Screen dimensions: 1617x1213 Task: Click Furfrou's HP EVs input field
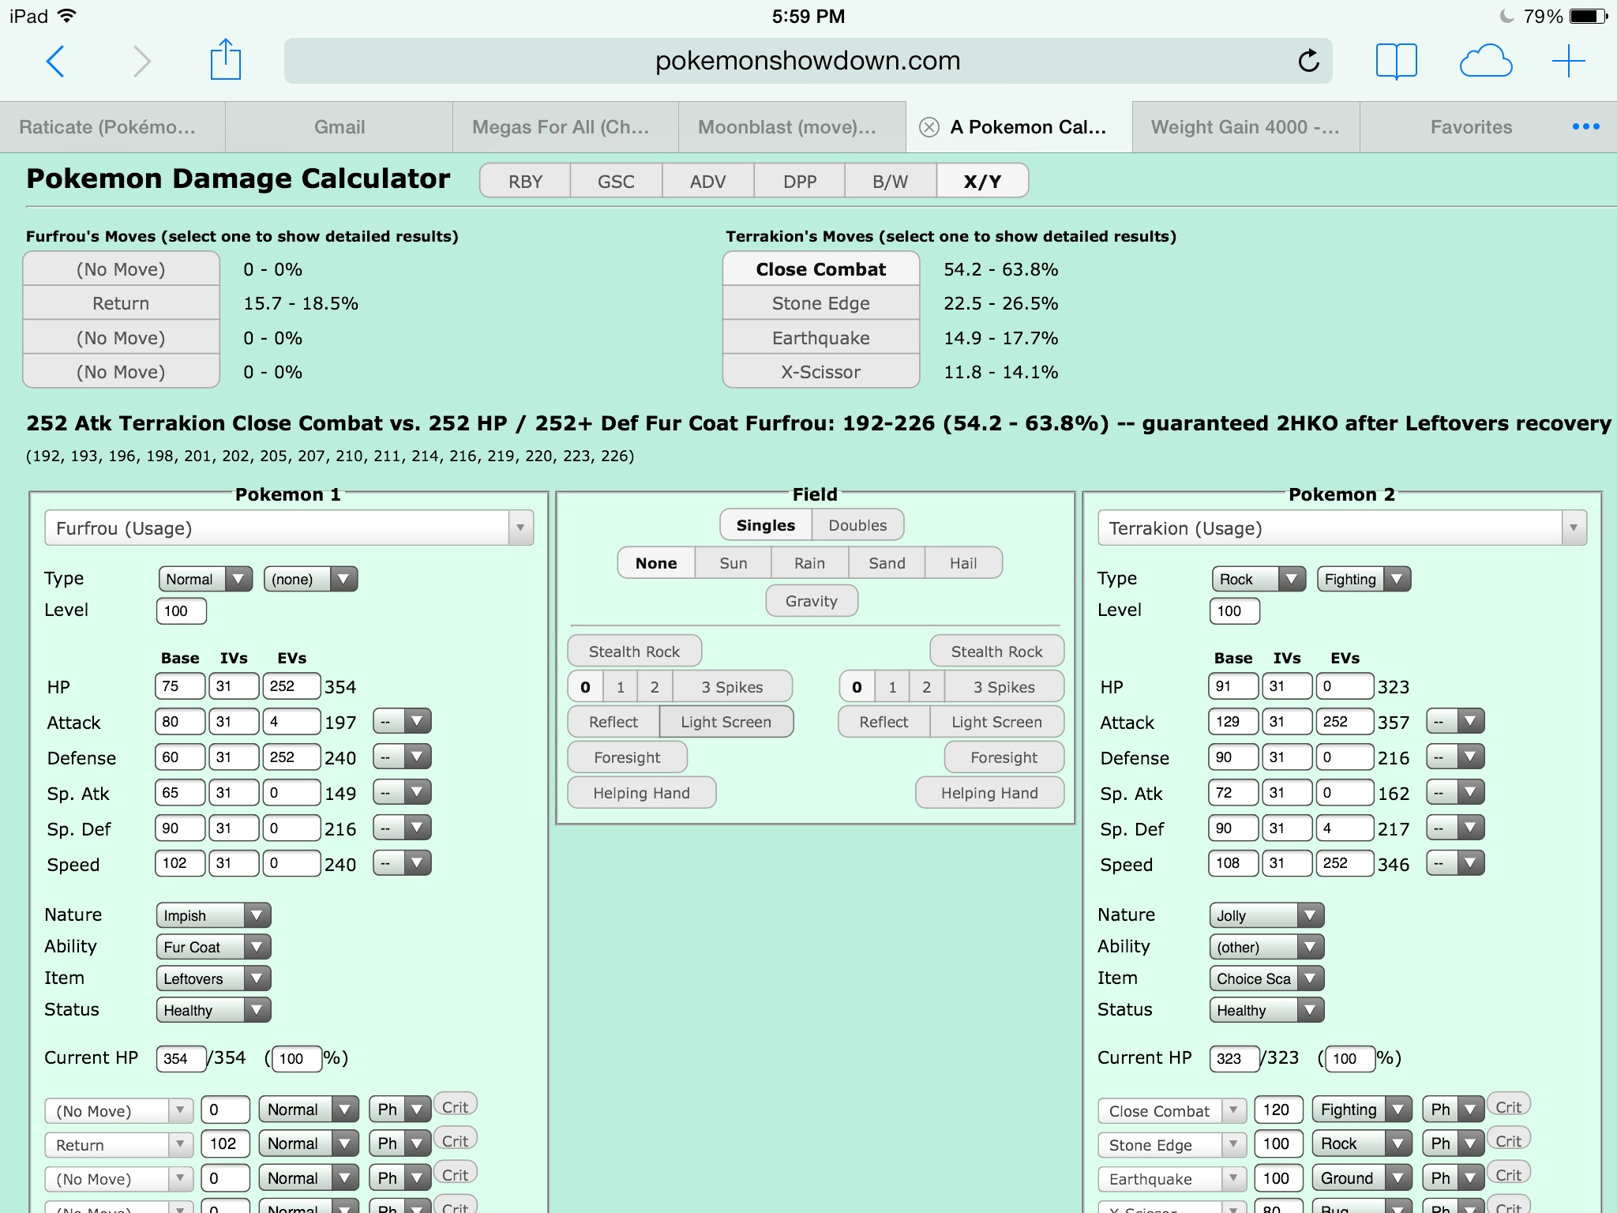(291, 686)
